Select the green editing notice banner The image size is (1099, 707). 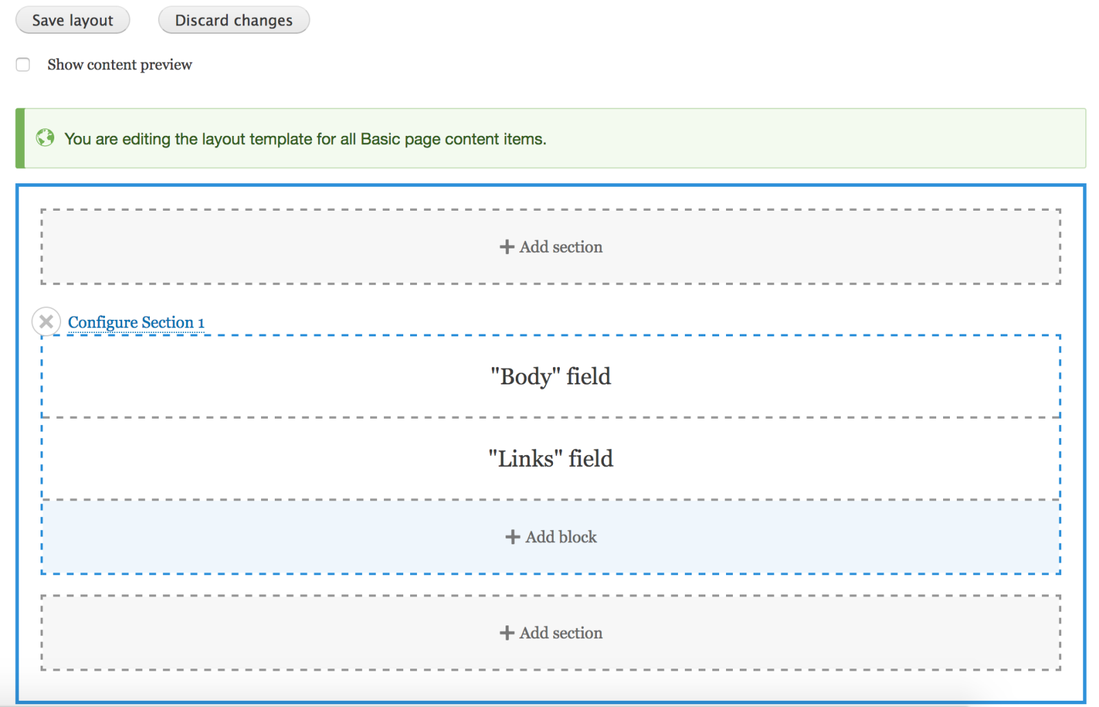549,139
